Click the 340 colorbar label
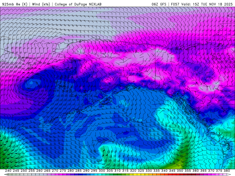The width and height of the screenshot is (235, 176). click(x=164, y=171)
